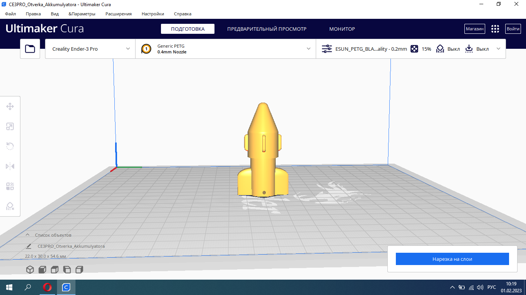Select the Rotate tool

click(10, 146)
